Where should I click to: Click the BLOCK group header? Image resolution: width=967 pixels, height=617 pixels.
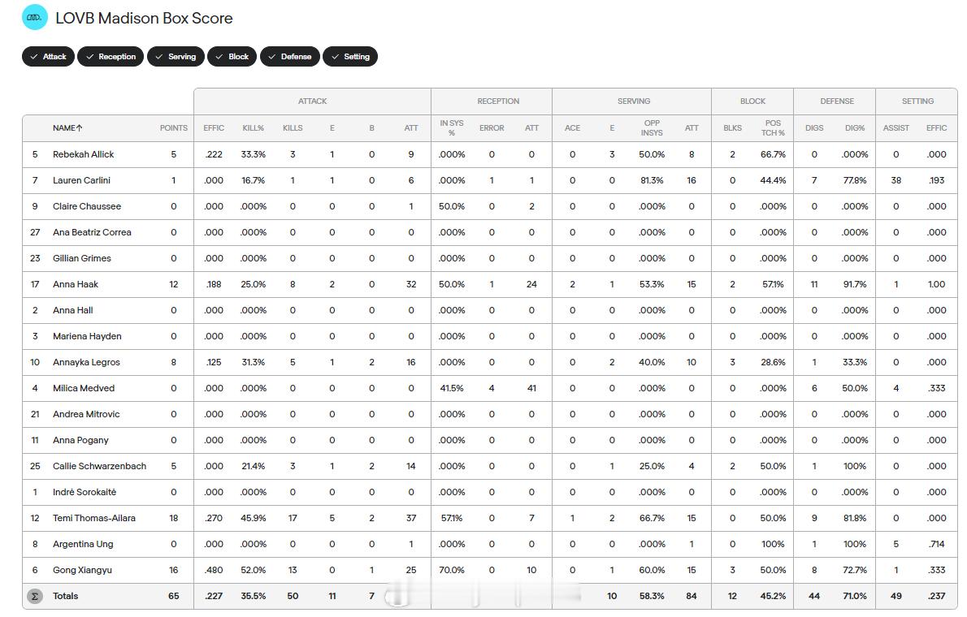point(753,101)
